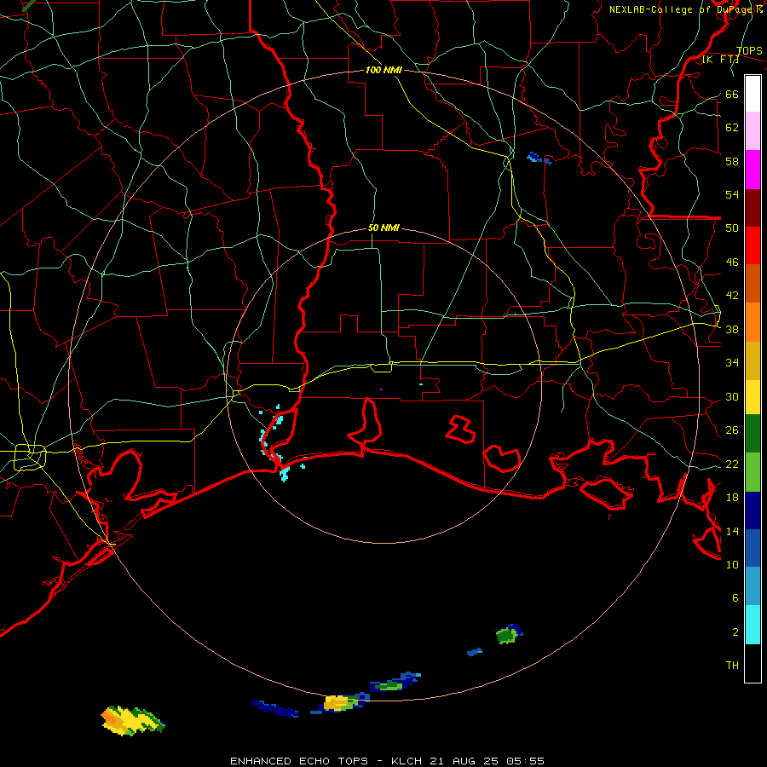Select the light green legend swatch
This screenshot has width=767, height=767.
point(753,472)
